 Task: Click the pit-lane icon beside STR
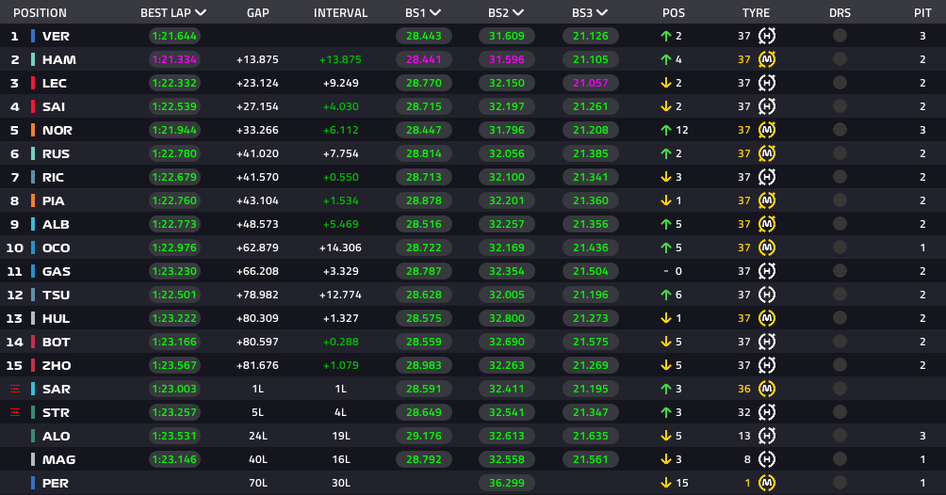pos(15,412)
